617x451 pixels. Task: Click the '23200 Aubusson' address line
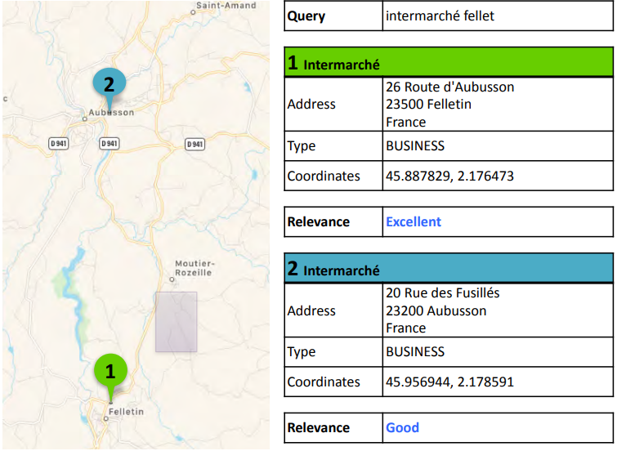[436, 311]
